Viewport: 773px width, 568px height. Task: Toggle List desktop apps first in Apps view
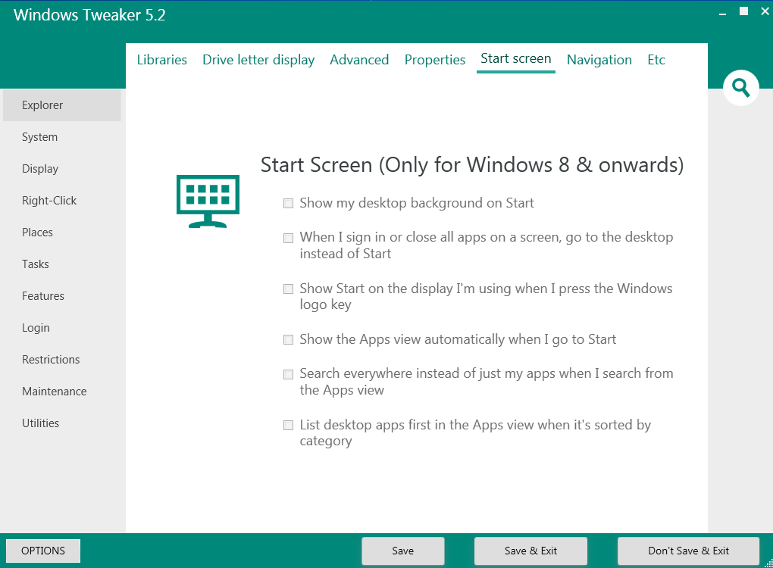[x=289, y=425]
